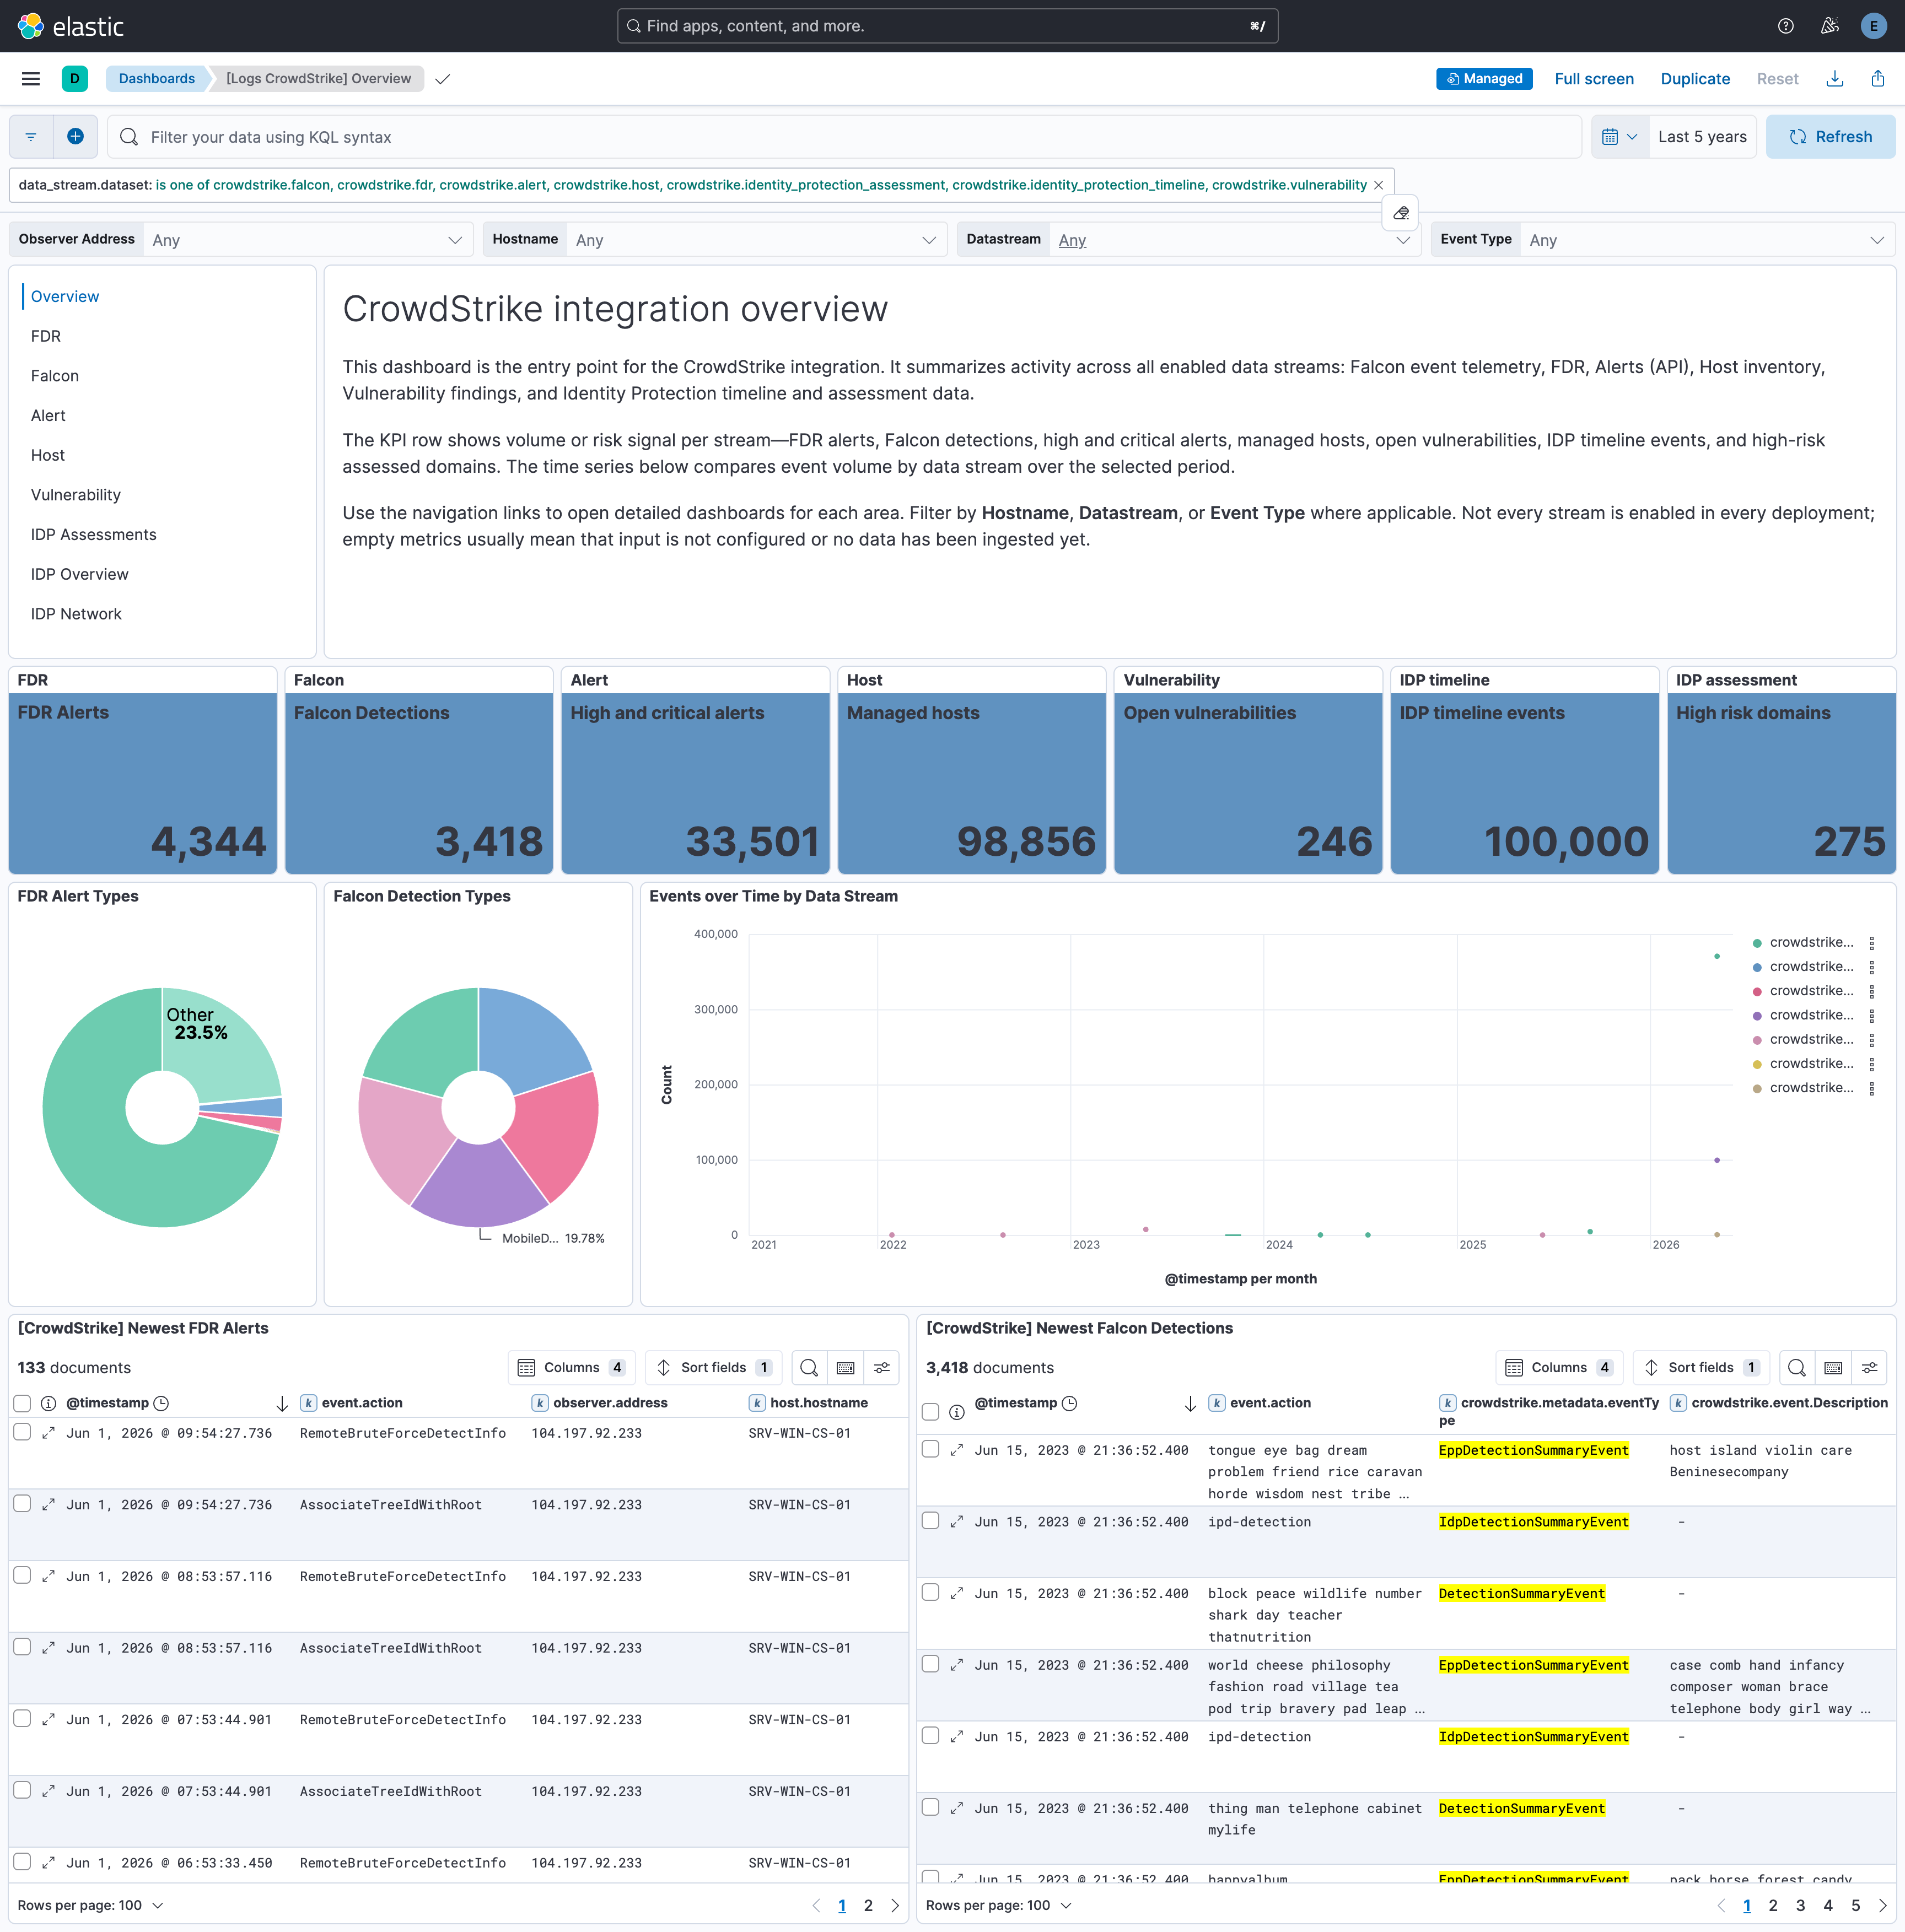Image resolution: width=1905 pixels, height=1932 pixels.
Task: Check the second FDR alert row, AssociateTreeIdWithRoot 09:54:27
Action: pos(22,1504)
